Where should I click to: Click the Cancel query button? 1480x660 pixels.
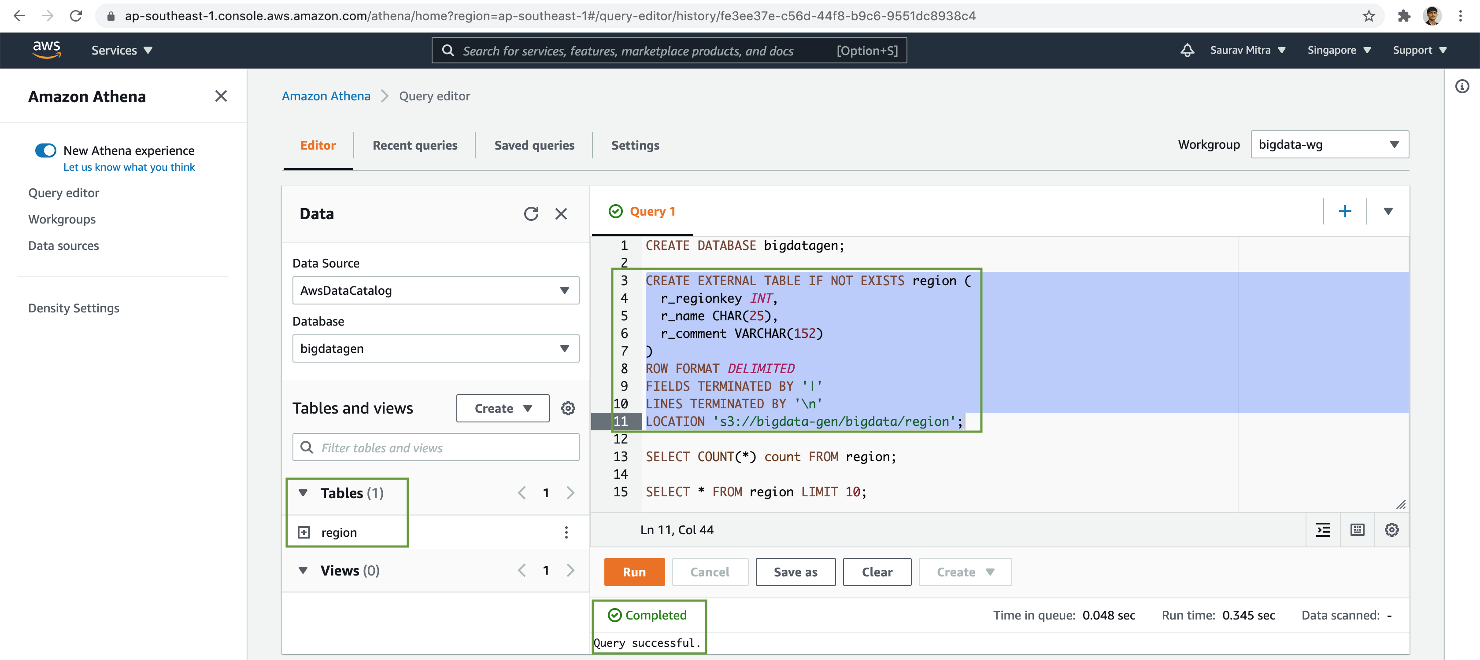point(710,572)
